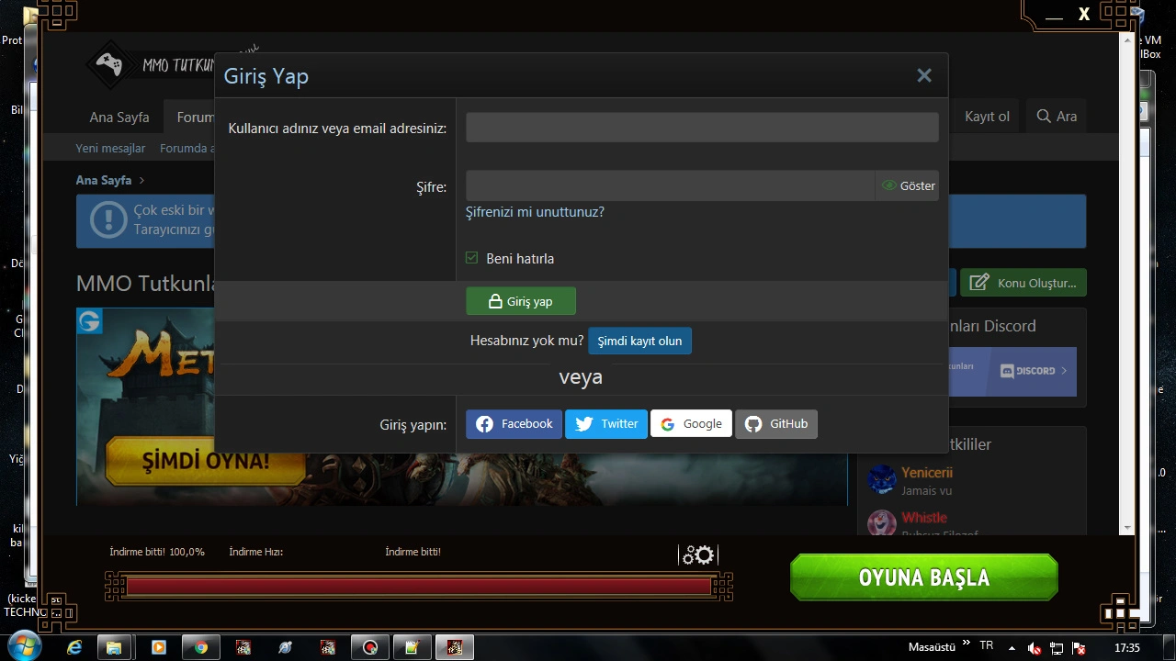This screenshot has width=1176, height=661.
Task: Click the taskbar clock showing 17:35
Action: (x=1126, y=647)
